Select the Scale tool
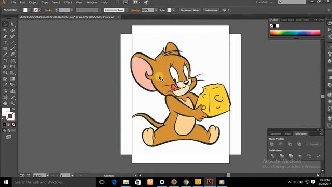The width and height of the screenshot is (332, 187). [x=12, y=61]
